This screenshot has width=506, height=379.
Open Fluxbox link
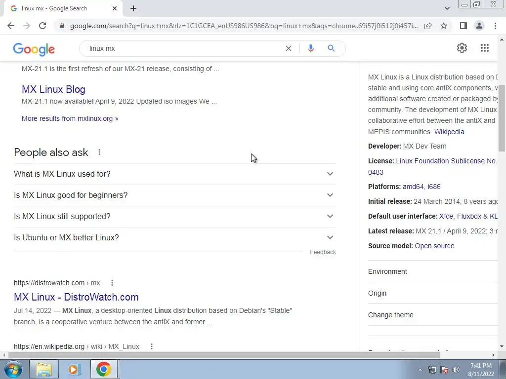[469, 216]
